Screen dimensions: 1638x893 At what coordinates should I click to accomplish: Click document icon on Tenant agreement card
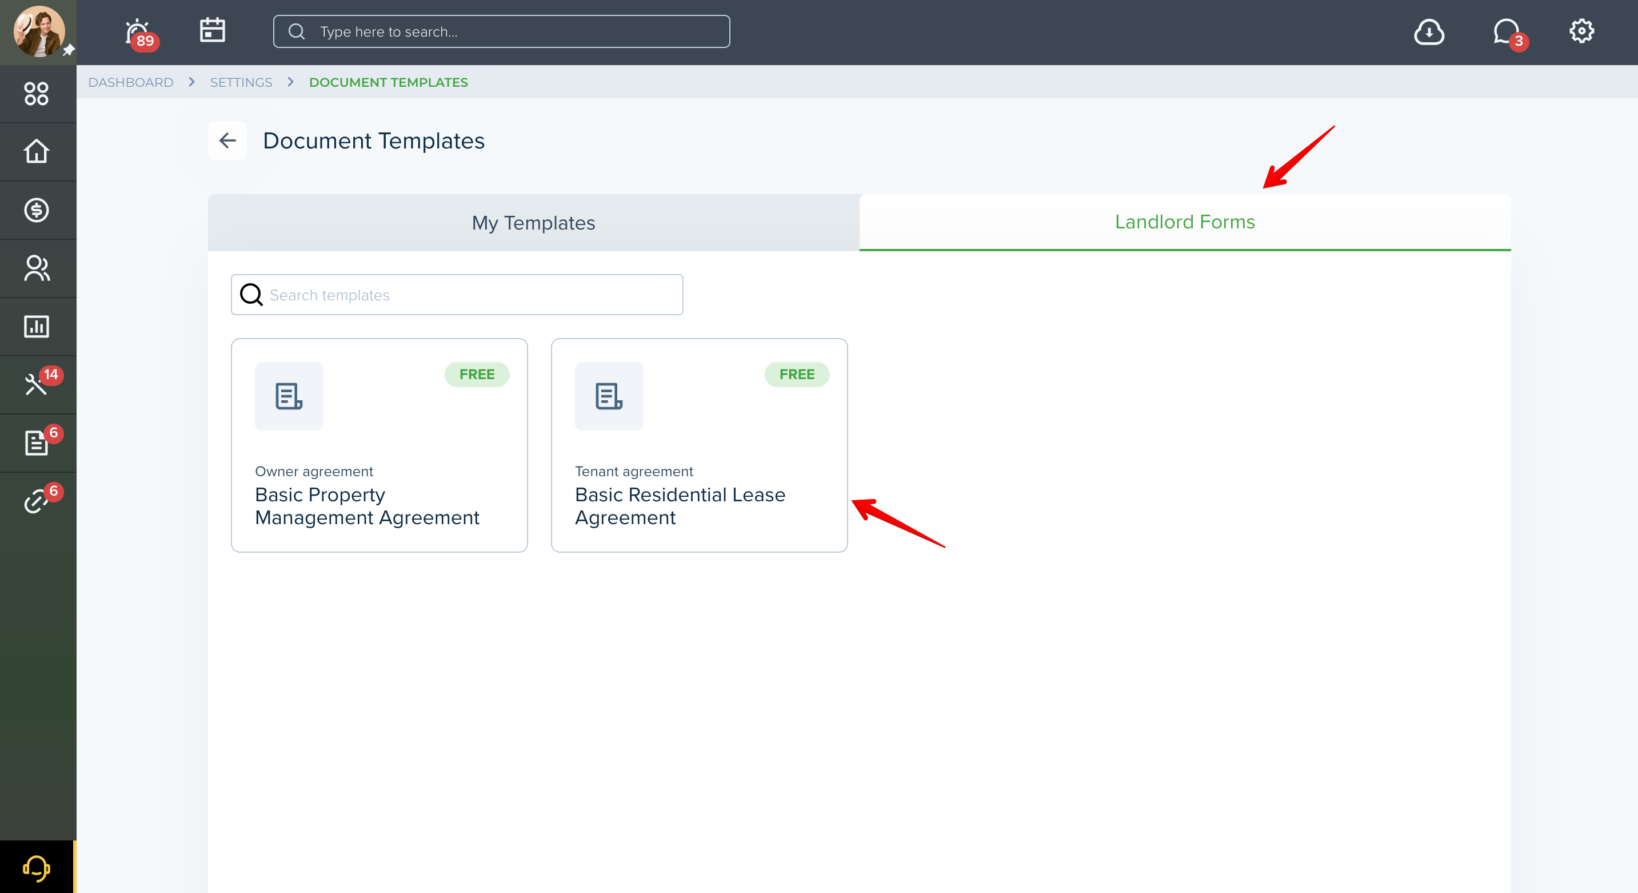pos(609,396)
